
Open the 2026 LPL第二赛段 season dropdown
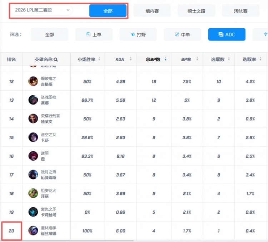pyautogui.click(x=42, y=10)
